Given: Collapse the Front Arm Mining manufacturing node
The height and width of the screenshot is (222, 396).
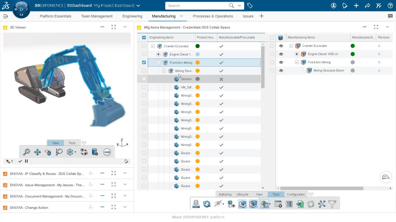Looking at the screenshot, I should [x=297, y=62].
